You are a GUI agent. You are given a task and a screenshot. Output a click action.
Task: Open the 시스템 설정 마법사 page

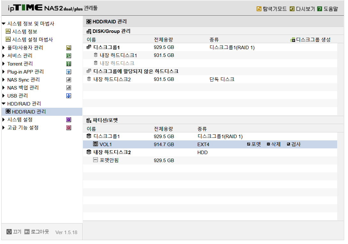33,40
